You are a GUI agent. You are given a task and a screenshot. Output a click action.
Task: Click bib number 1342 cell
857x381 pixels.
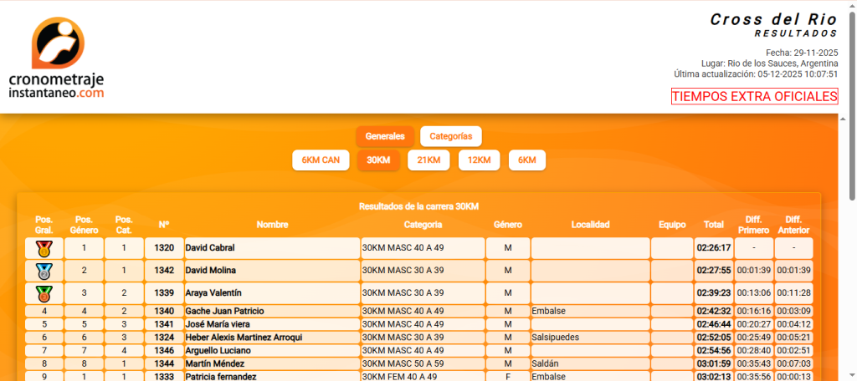click(164, 271)
